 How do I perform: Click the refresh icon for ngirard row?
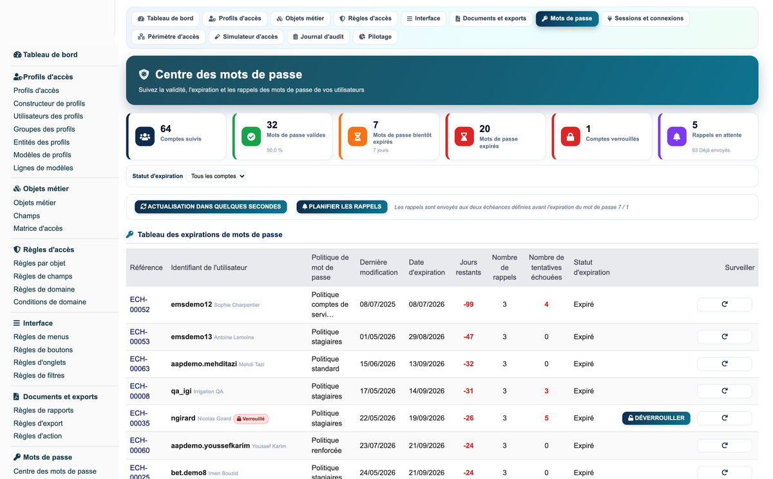point(724,418)
